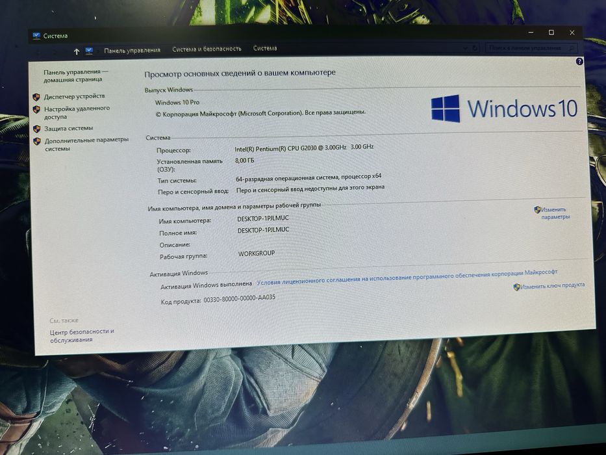Screen dimensions: 606x455
Task: Click the Microsoft Corporation copyright text
Action: pyautogui.click(x=260, y=113)
